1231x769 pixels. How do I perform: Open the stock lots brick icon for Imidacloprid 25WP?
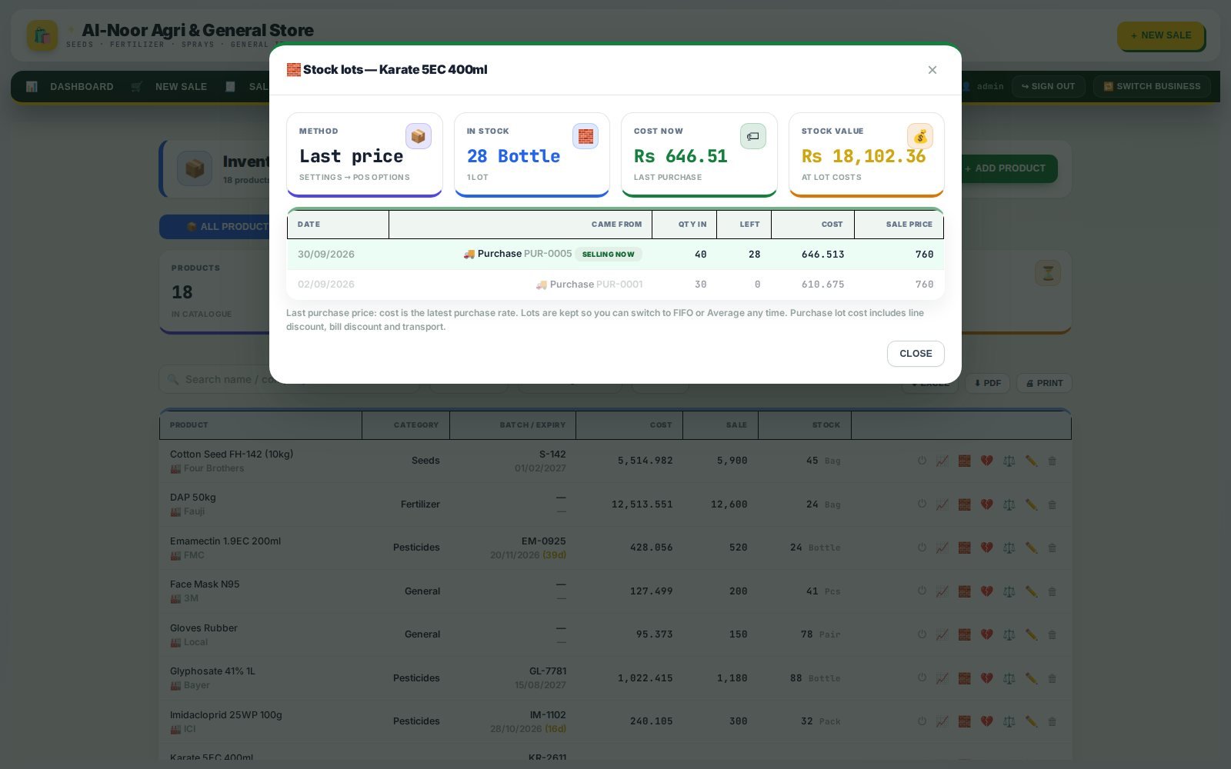point(965,722)
